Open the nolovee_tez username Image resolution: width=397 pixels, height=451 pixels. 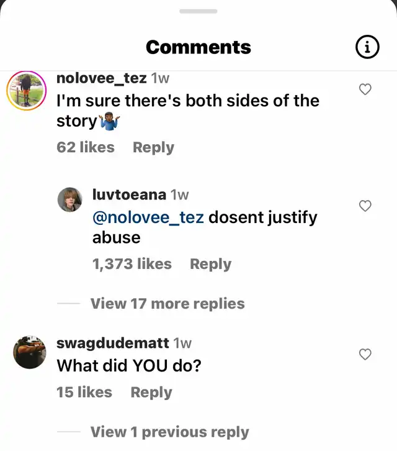pyautogui.click(x=102, y=78)
